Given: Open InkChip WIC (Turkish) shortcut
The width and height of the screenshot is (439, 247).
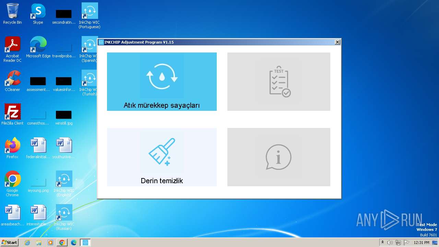Looking at the screenshot, I should click(89, 83).
